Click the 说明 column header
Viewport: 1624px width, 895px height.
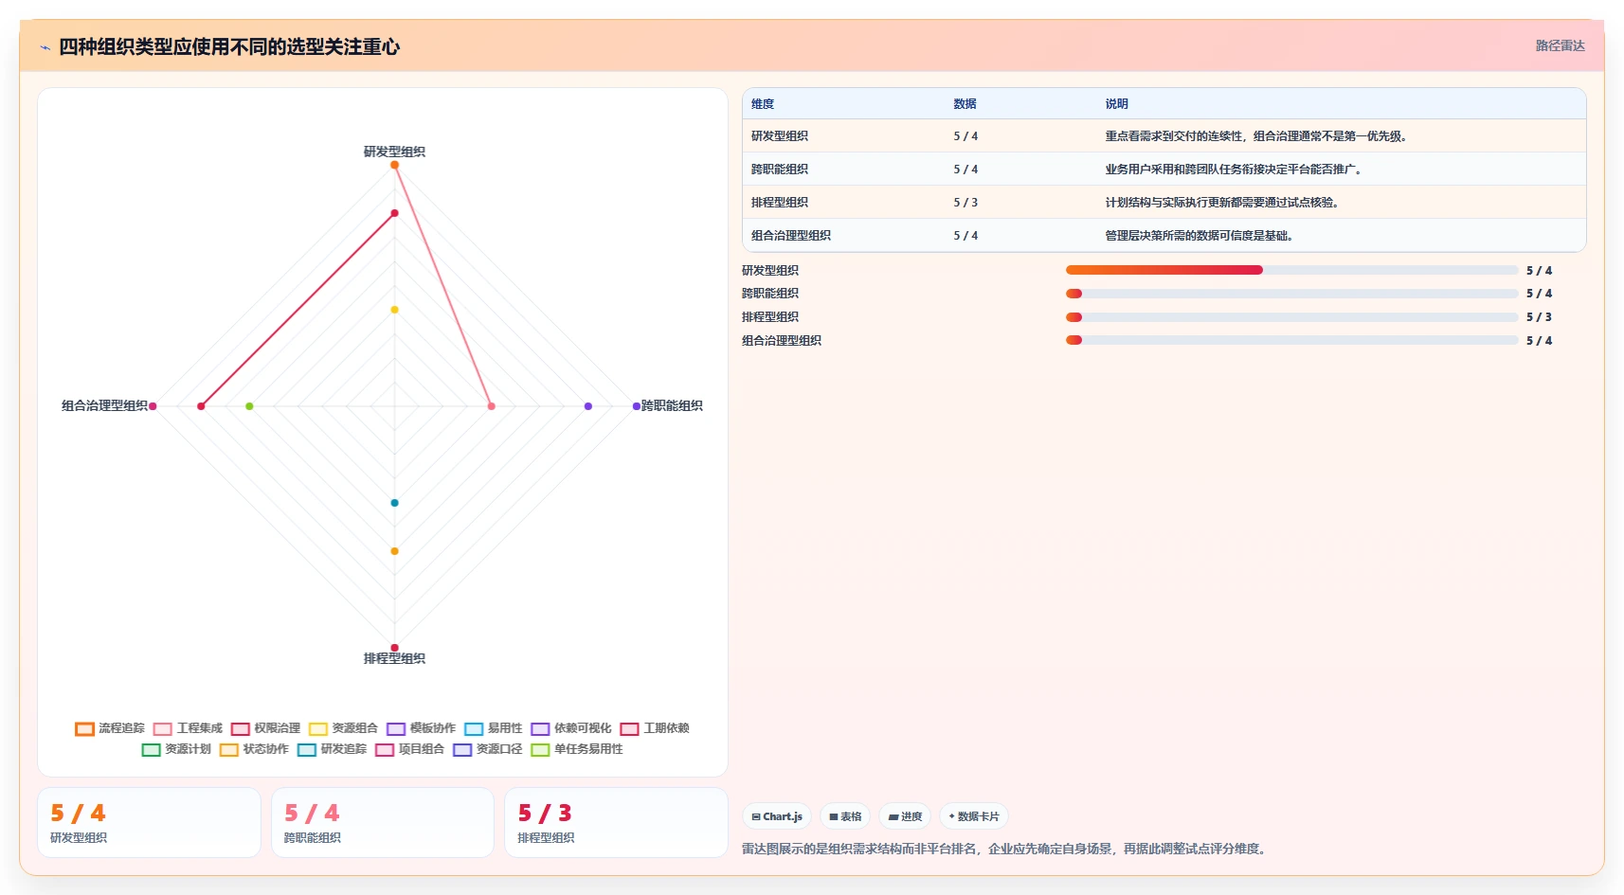coord(1116,104)
